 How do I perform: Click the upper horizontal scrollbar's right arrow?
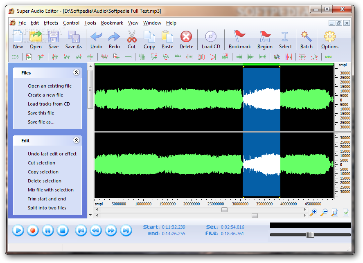coord(305,209)
